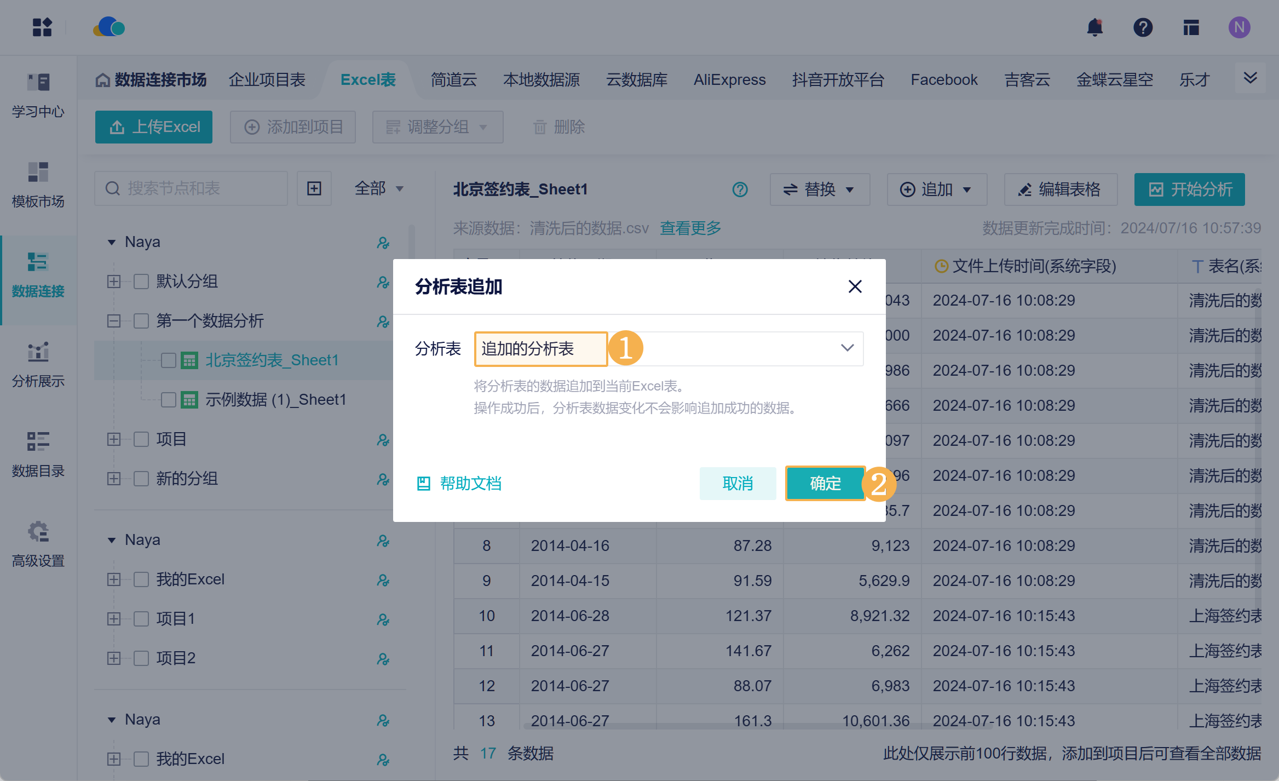Image resolution: width=1279 pixels, height=781 pixels.
Task: Open the help question mark icon
Action: [x=1143, y=27]
